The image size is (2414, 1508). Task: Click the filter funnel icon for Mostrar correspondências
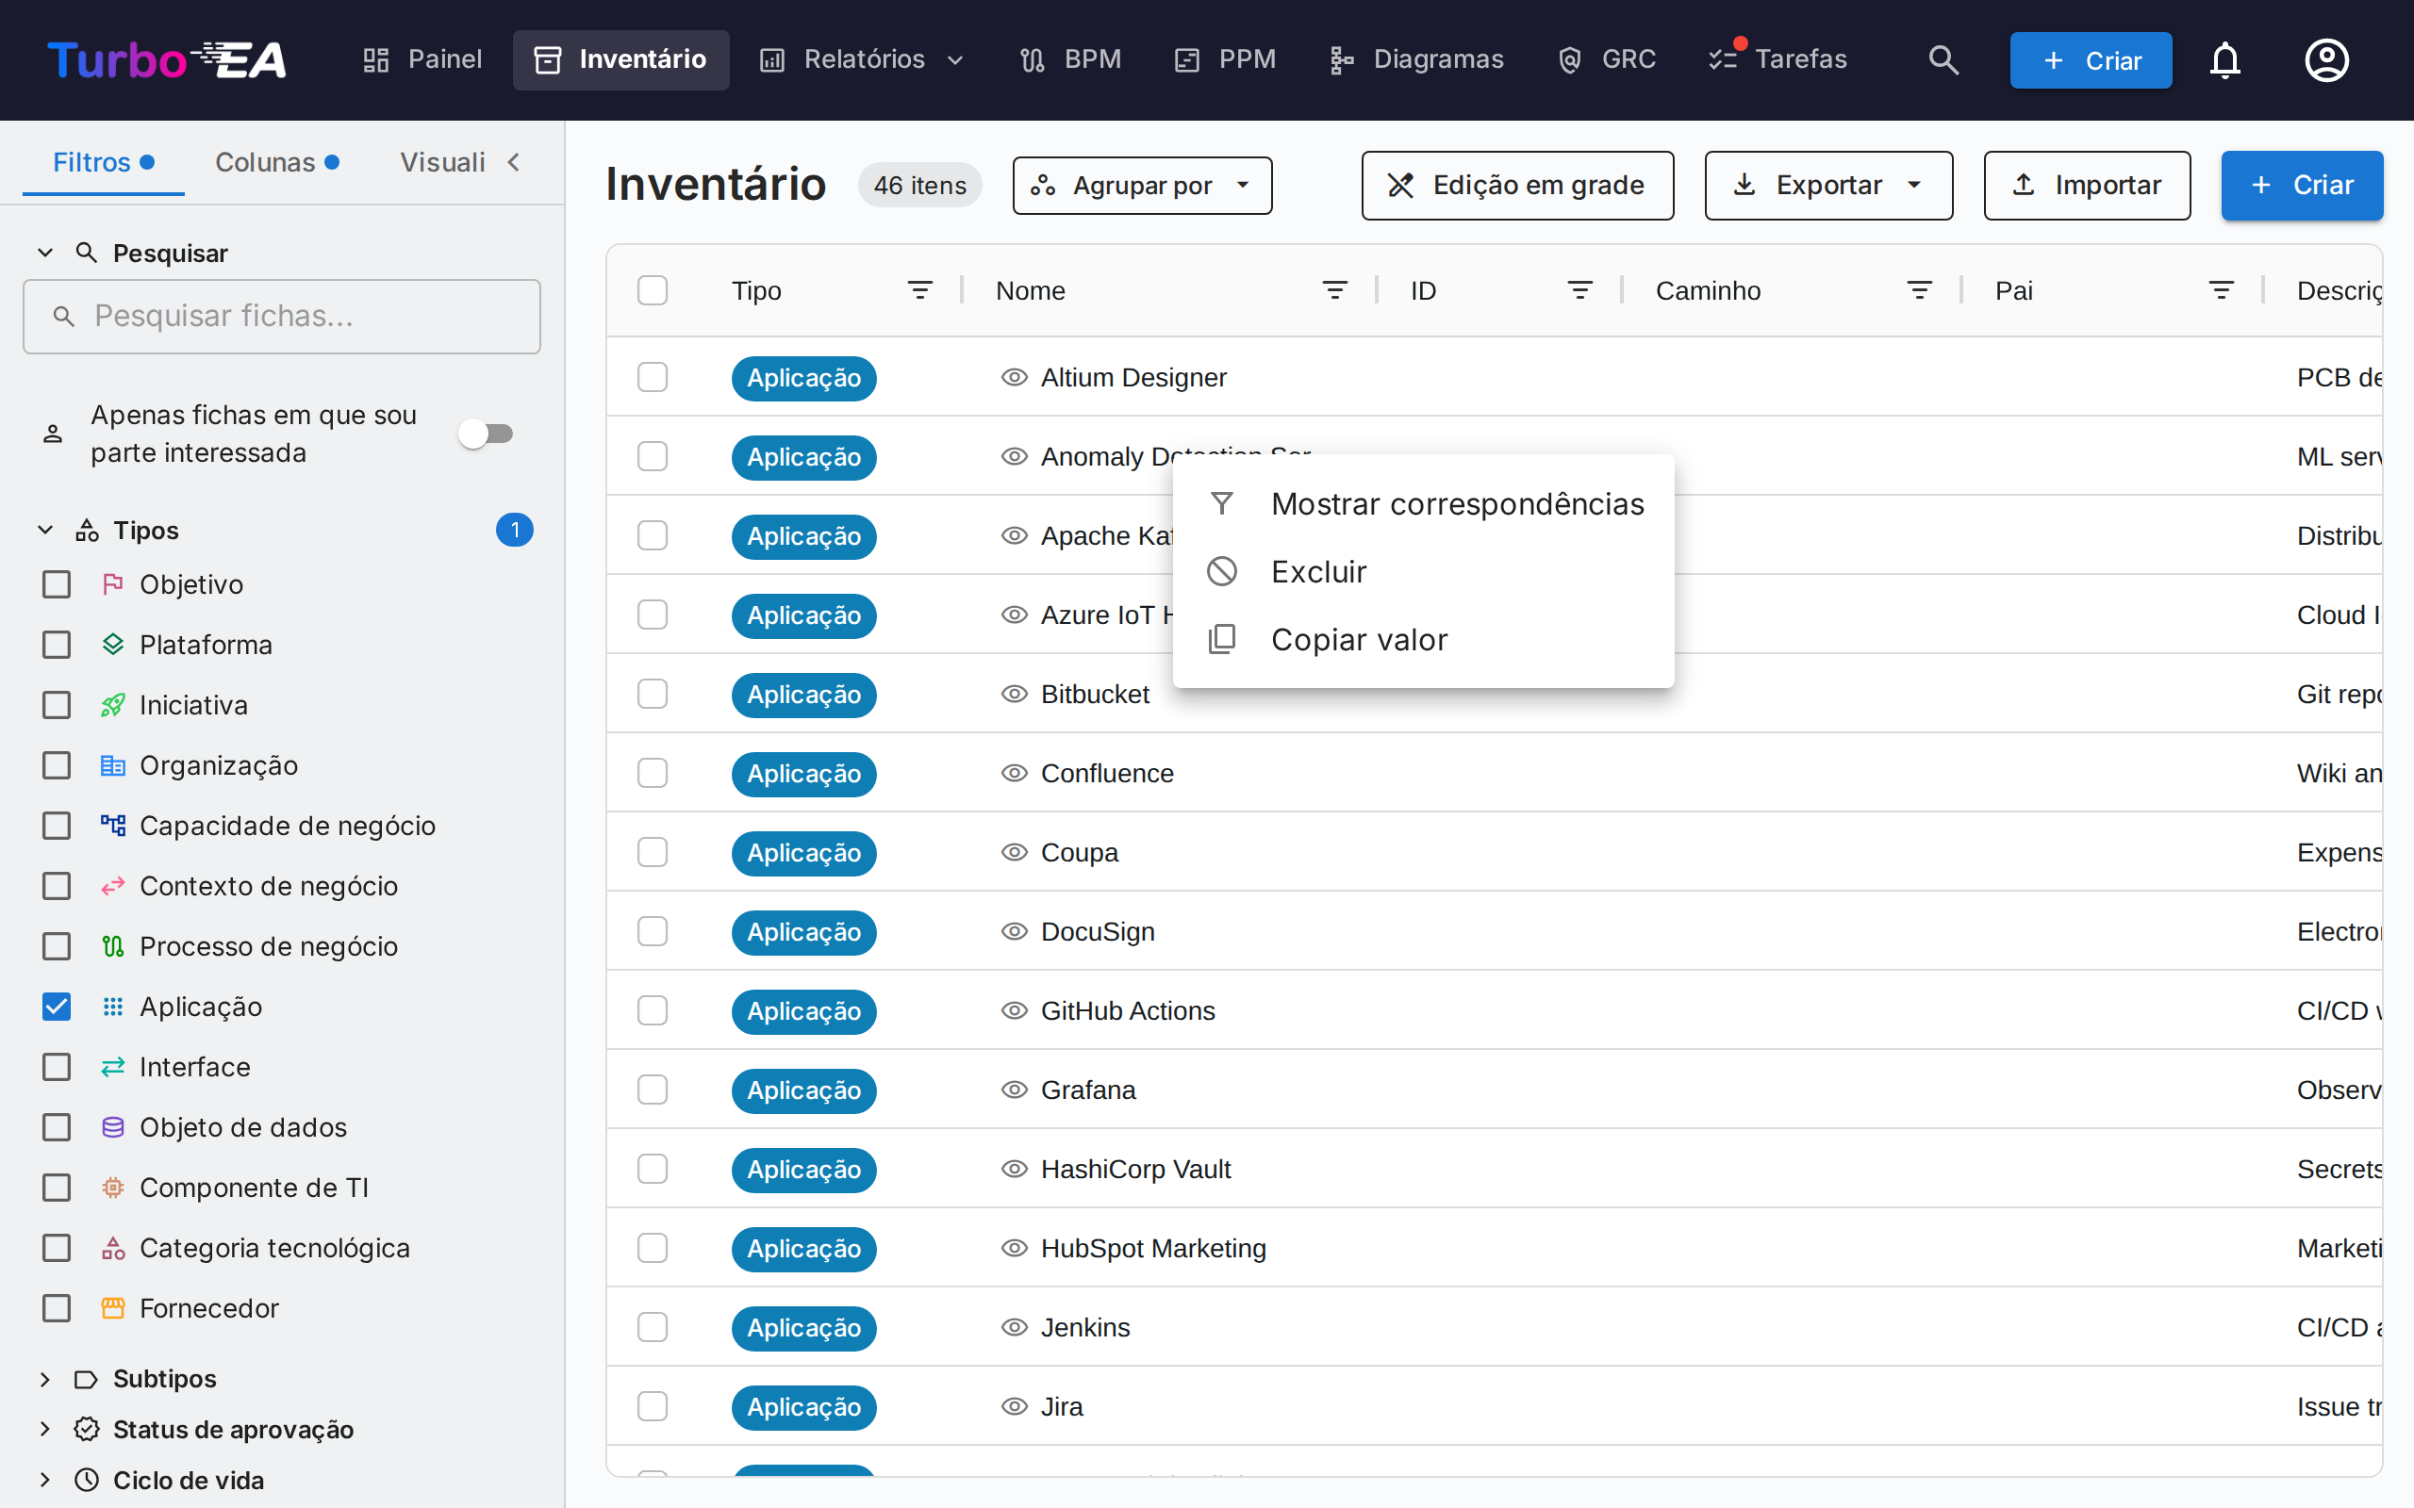1222,503
